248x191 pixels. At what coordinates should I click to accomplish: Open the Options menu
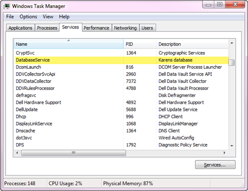(x=28, y=16)
